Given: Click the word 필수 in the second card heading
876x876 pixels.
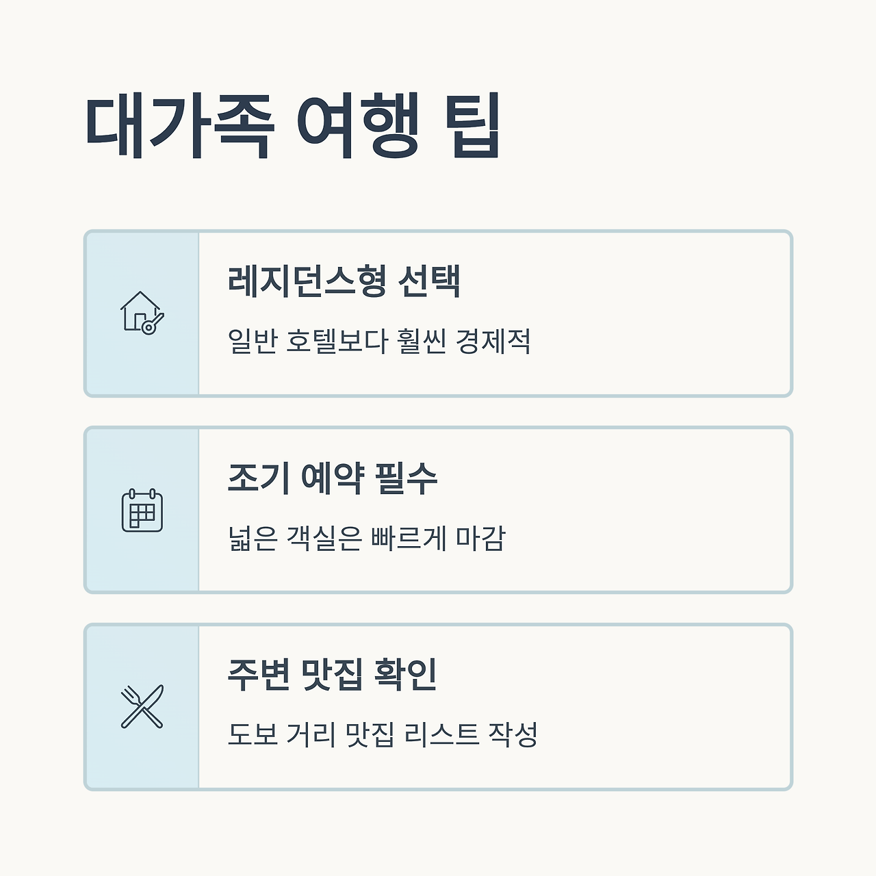Looking at the screenshot, I should click(x=406, y=478).
